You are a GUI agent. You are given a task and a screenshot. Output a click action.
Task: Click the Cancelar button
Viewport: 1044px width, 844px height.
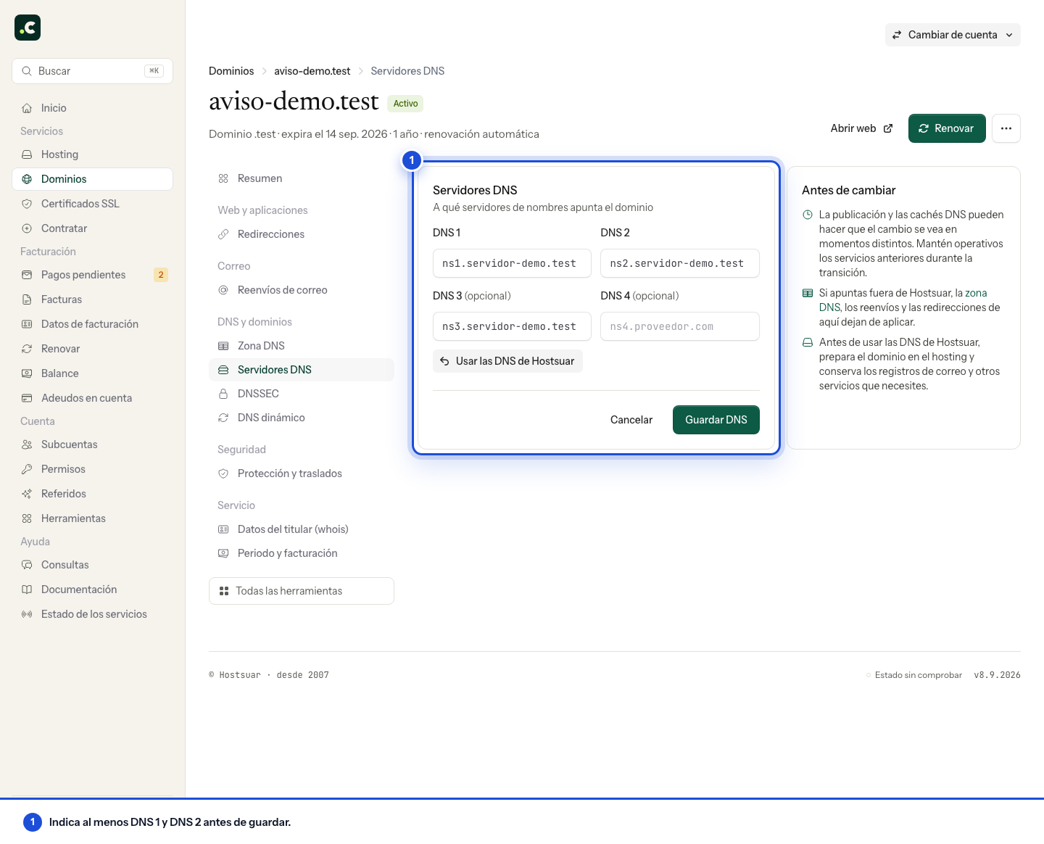(x=631, y=420)
